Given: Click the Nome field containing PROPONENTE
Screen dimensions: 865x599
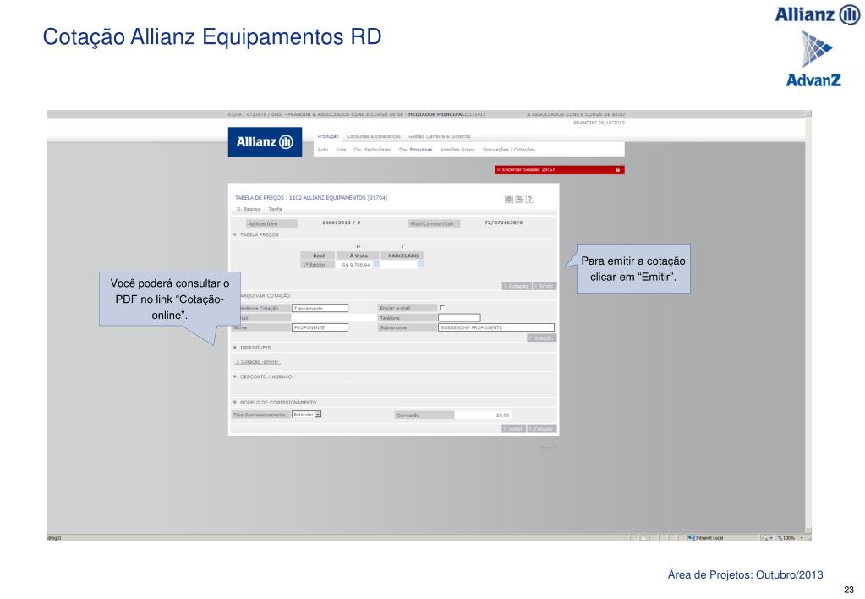Looking at the screenshot, I should coord(320,327).
